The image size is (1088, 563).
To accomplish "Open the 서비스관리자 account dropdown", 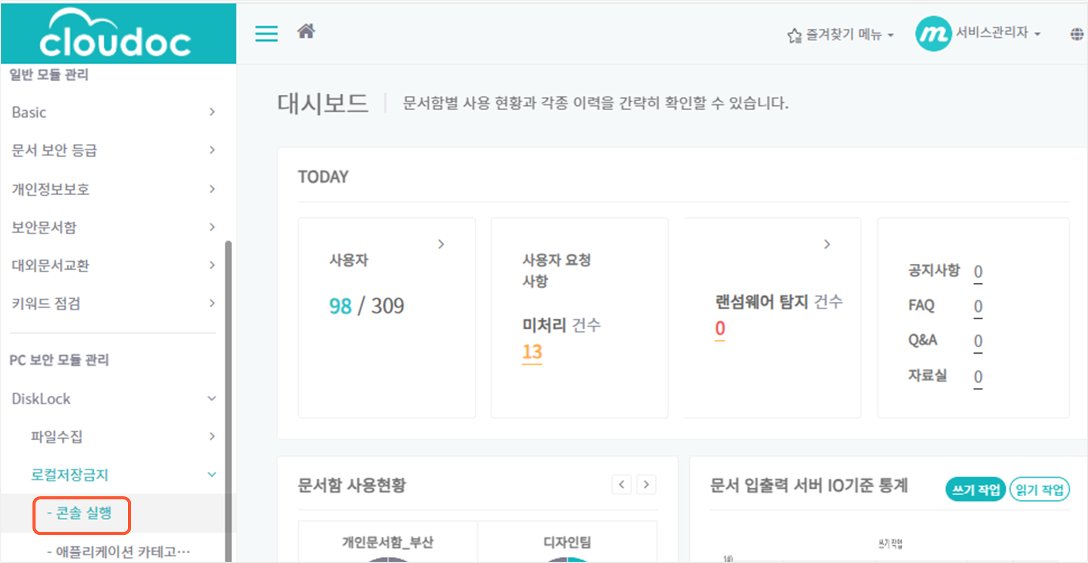I will (999, 33).
